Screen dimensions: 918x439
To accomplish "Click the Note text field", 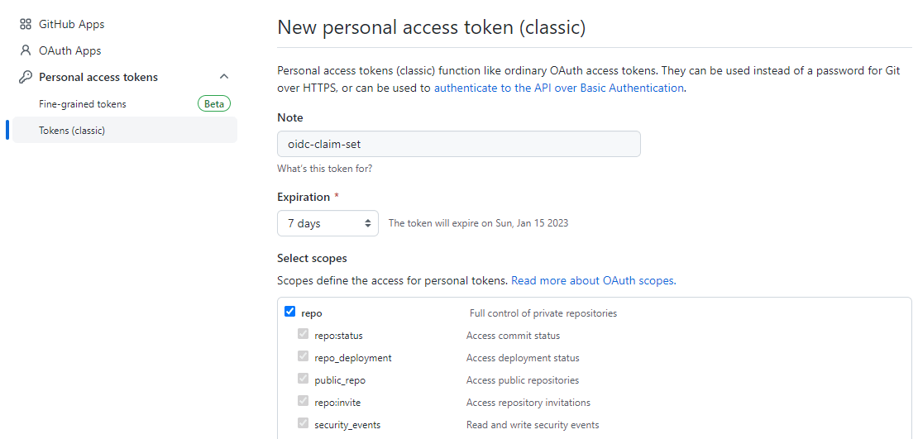I will pos(458,144).
